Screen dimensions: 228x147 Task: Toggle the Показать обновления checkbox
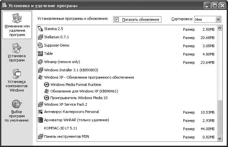click(116, 19)
